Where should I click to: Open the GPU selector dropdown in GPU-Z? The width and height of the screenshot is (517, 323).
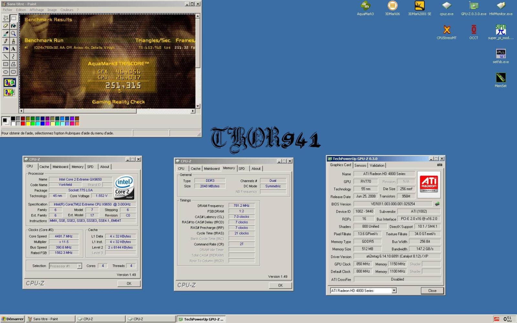tap(394, 290)
